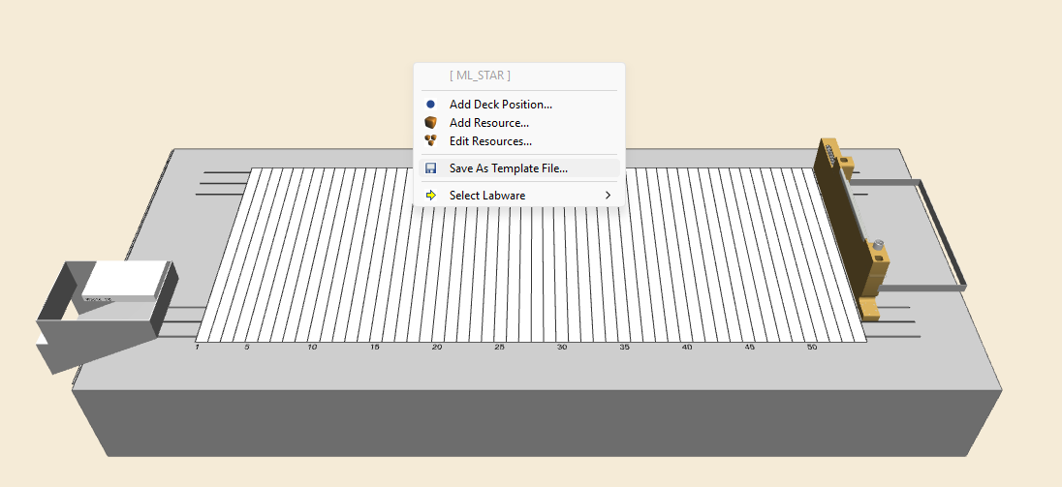Open "Edit Resources..." from the menu
1062x487 pixels.
490,141
